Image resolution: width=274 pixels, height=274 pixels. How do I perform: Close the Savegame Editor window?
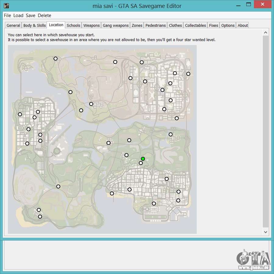pos(262,4)
